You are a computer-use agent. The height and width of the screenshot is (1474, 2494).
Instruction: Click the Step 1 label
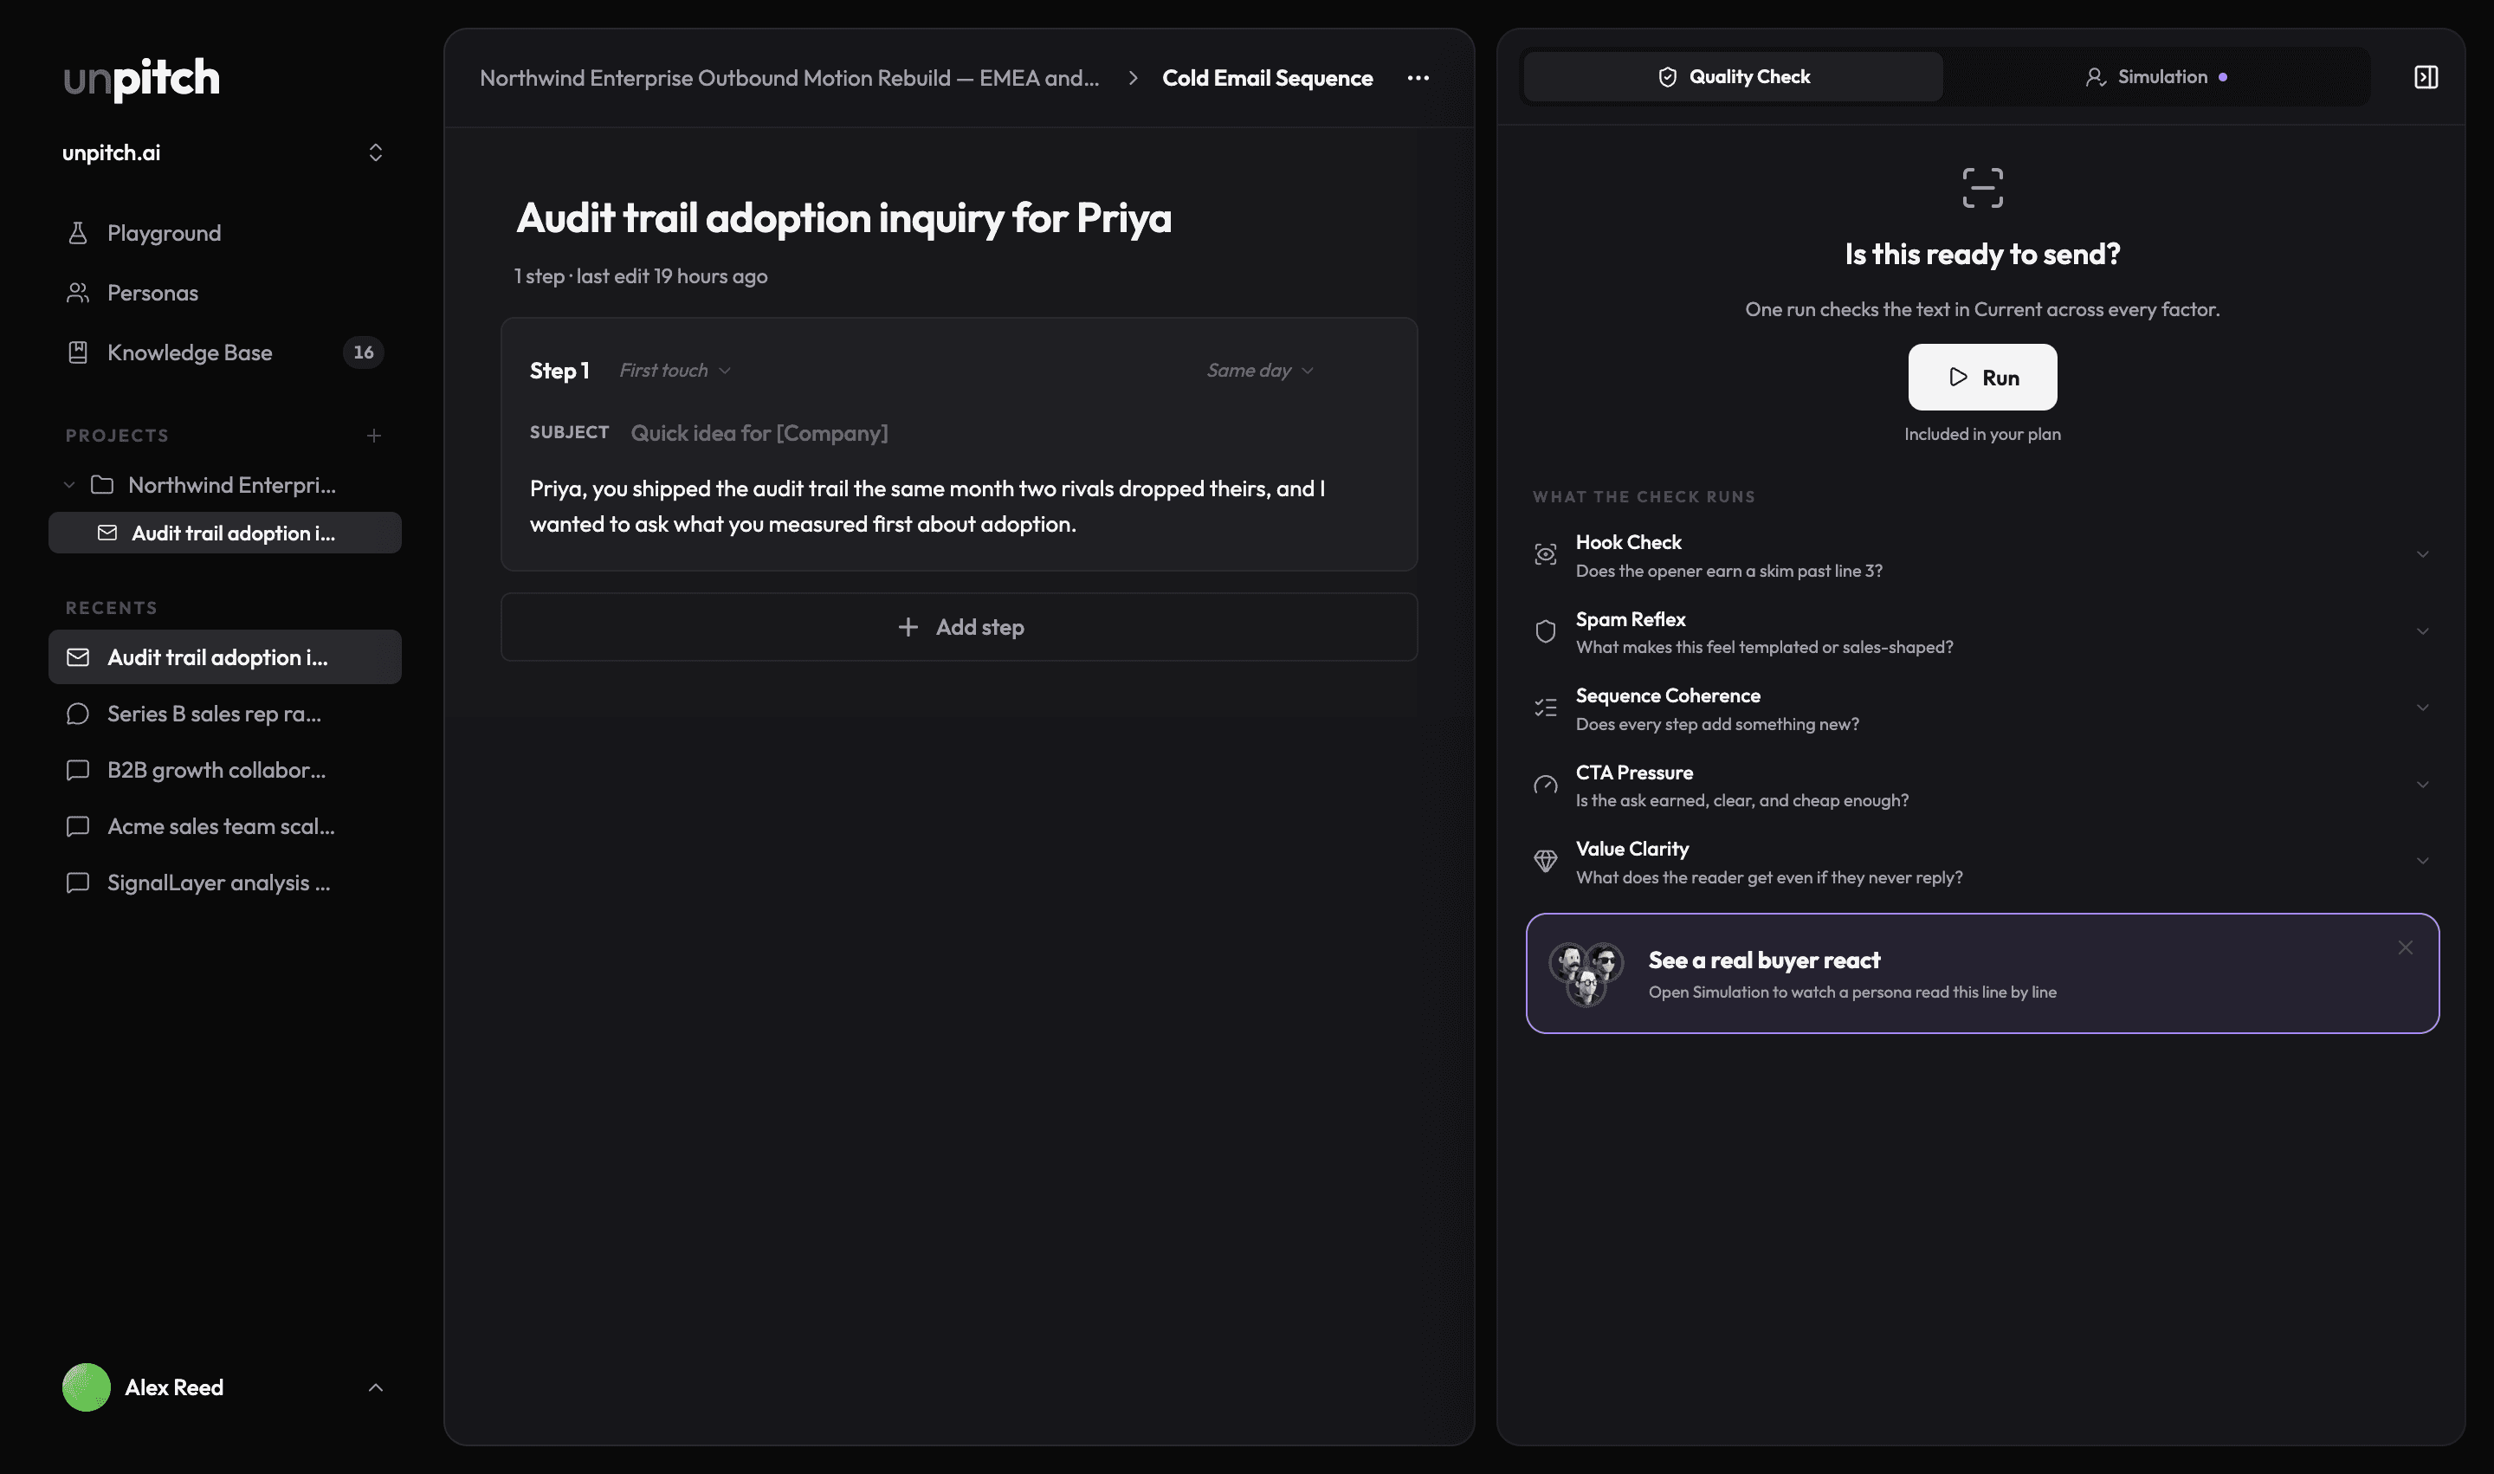[559, 371]
